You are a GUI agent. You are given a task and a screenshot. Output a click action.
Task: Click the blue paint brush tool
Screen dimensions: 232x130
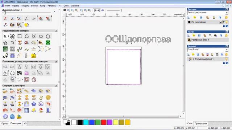tap(12, 18)
